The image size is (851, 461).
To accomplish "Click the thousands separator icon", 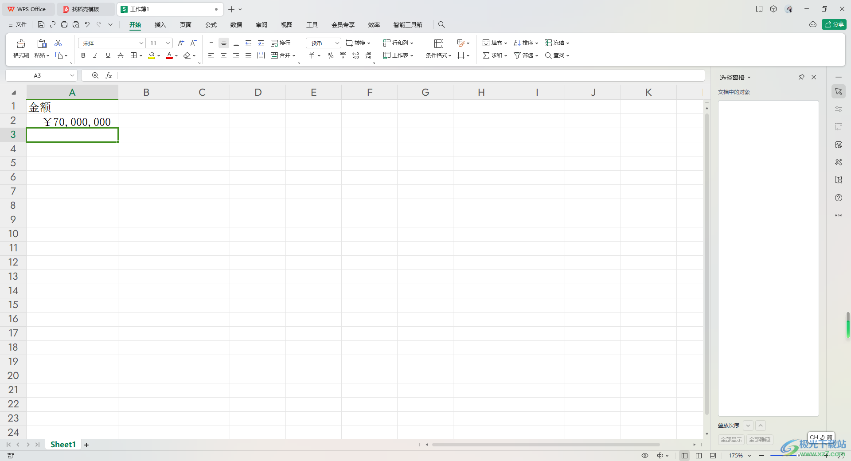I will point(343,55).
